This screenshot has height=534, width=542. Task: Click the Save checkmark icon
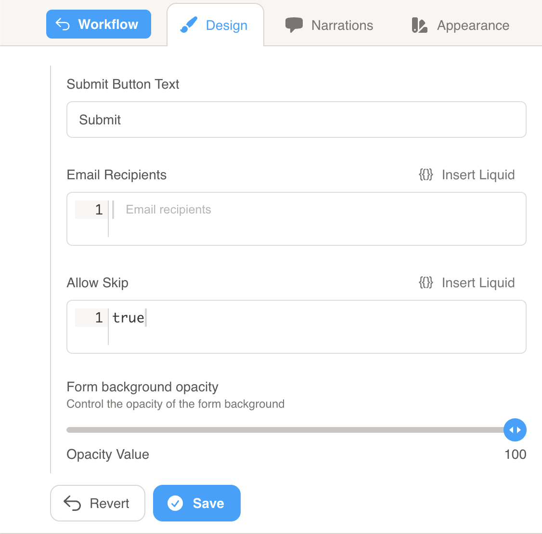pyautogui.click(x=175, y=503)
